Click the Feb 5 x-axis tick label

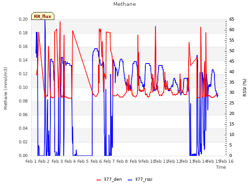pyautogui.click(x=83, y=161)
